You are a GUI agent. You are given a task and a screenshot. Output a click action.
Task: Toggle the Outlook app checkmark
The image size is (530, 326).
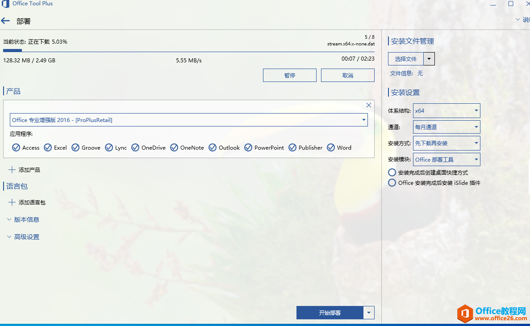click(x=212, y=147)
